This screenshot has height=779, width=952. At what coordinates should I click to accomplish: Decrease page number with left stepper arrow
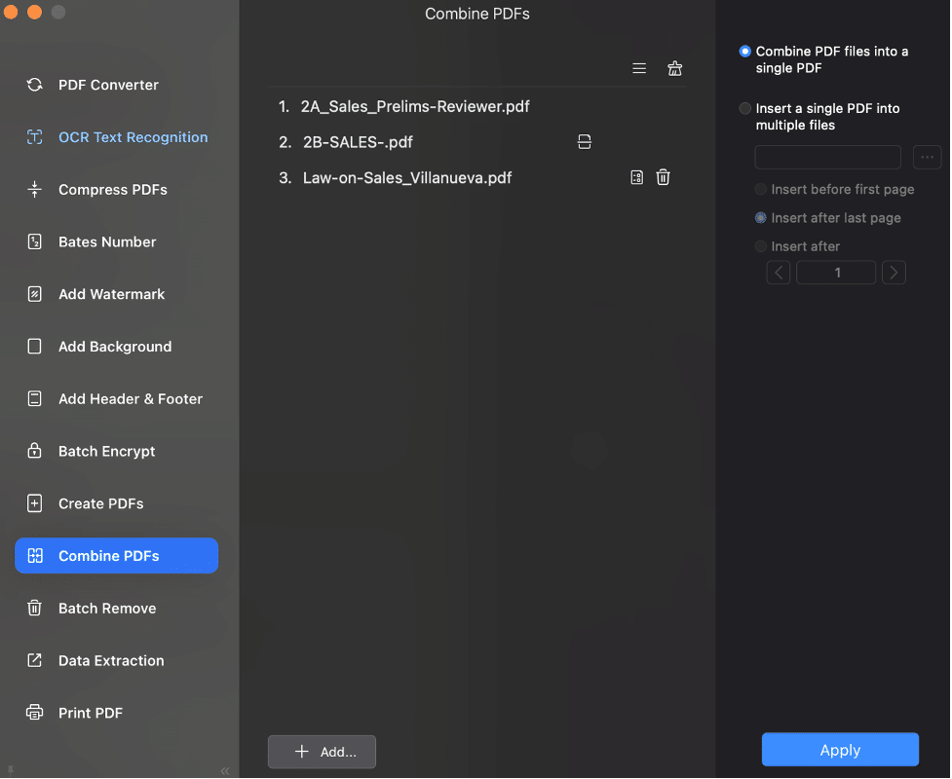(778, 273)
